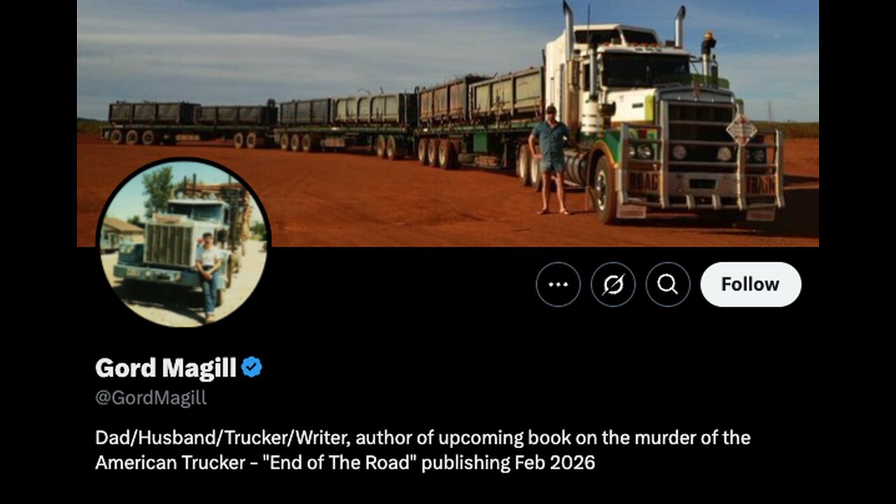Screen dimensions: 896x504
Task: Click the Grok slashed-circle icon
Action: point(612,284)
